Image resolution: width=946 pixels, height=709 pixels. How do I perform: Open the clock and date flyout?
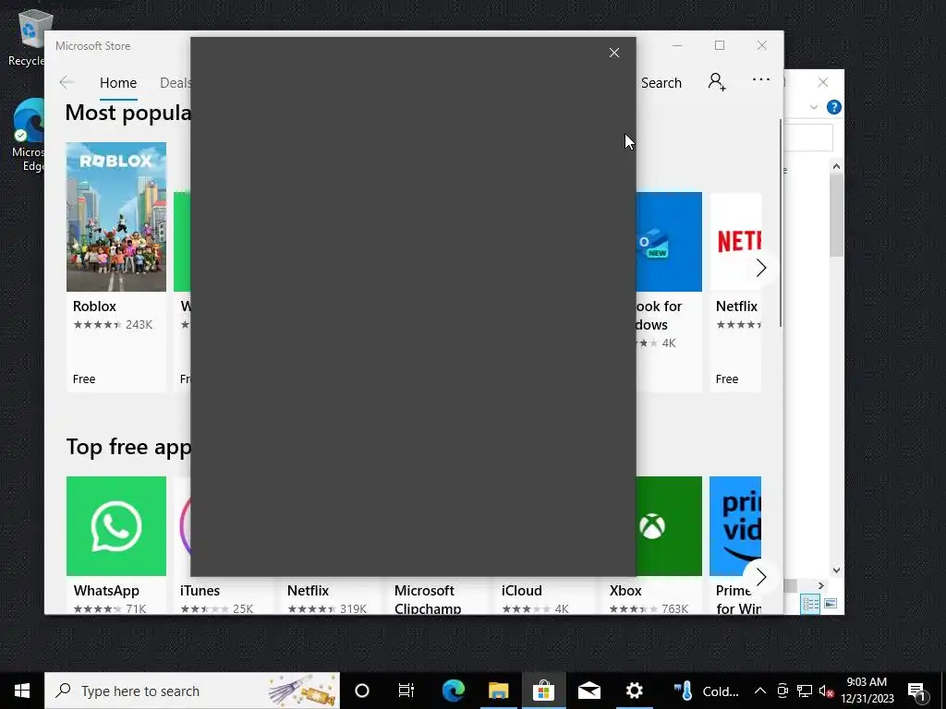[867, 691]
